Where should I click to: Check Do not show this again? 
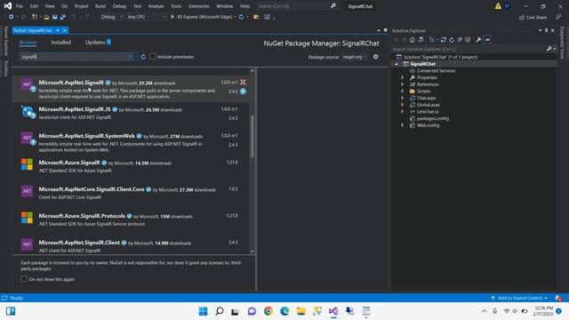click(x=24, y=279)
